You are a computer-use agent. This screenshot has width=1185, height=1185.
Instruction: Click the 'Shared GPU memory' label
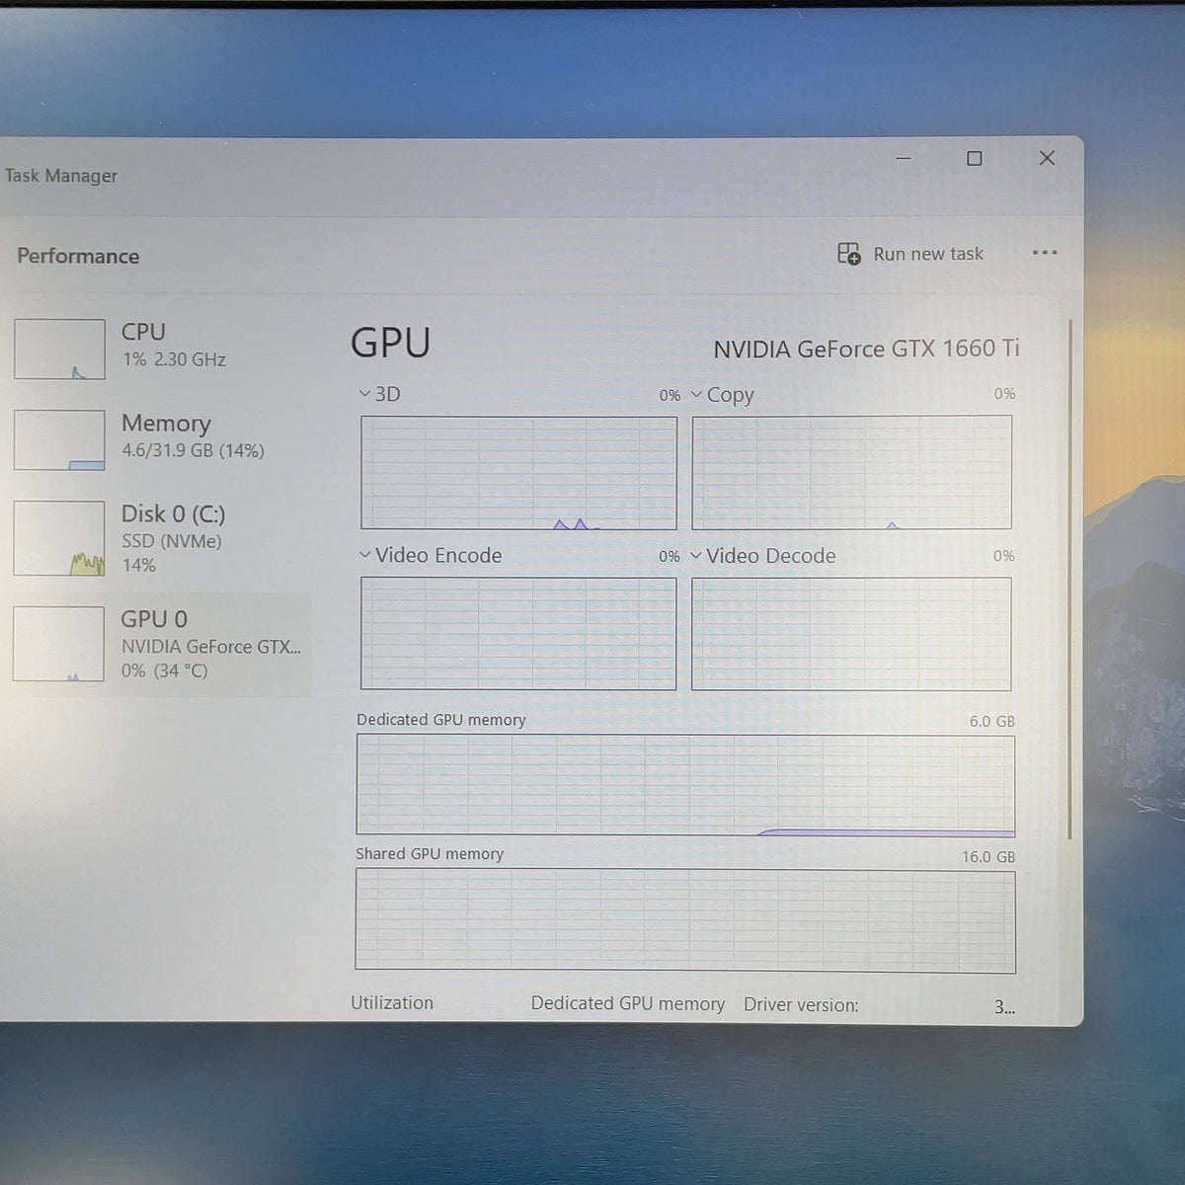(x=430, y=854)
